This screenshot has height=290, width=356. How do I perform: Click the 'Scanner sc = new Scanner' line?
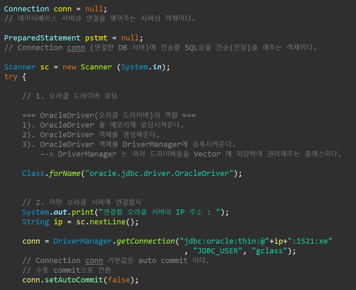87,67
